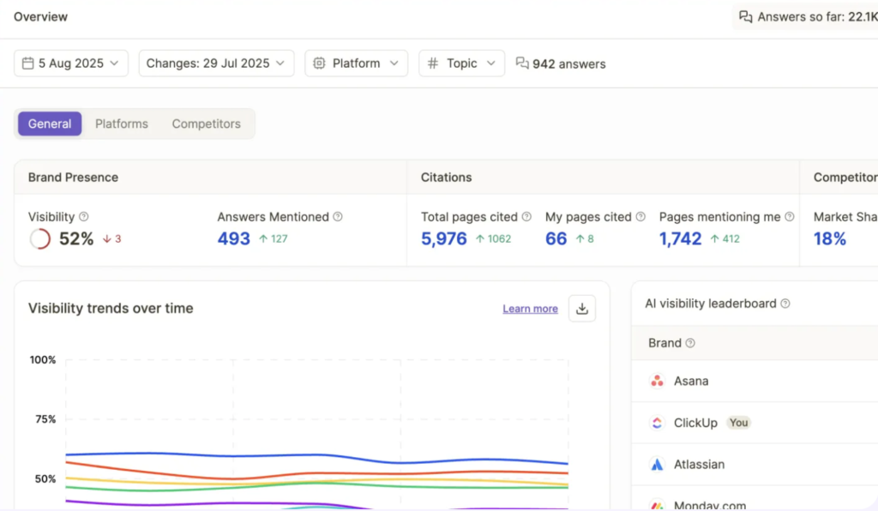Image resolution: width=878 pixels, height=511 pixels.
Task: Click the download chart icon
Action: [582, 309]
